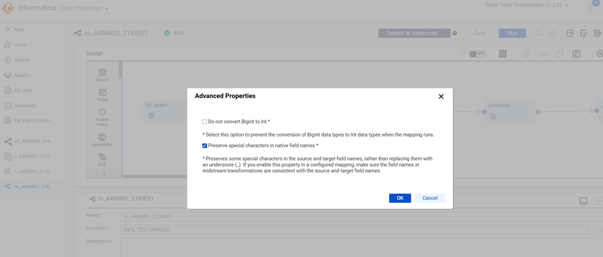The height and width of the screenshot is (257, 603).
Task: Open Explore in the sidebar
Action: coord(17,60)
